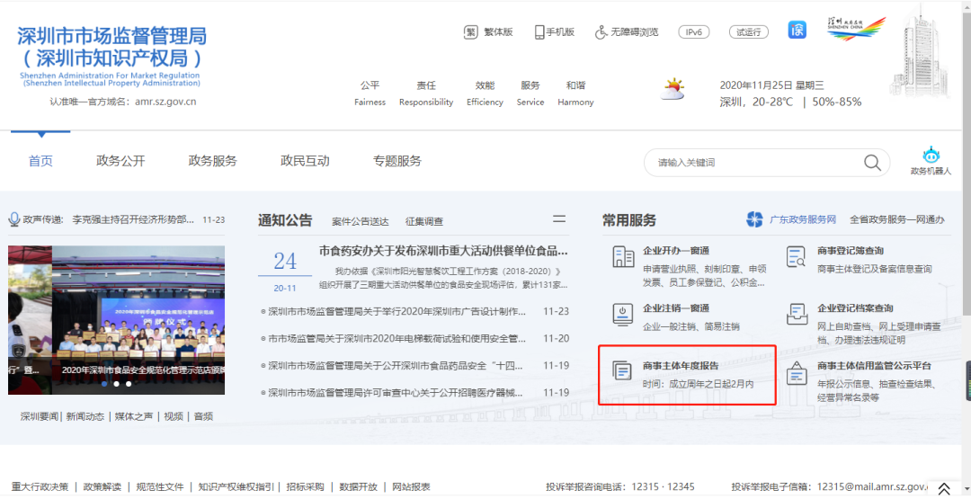Screen dimensions: 971x499
Task: Open 招标采购 footer link
Action: [305, 486]
